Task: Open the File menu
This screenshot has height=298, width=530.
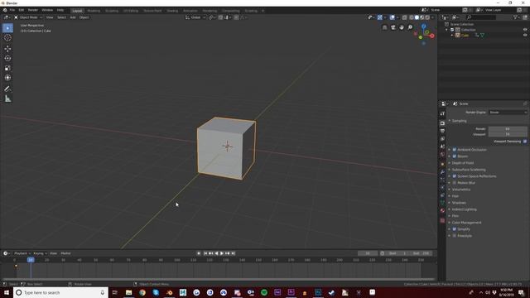Action: point(12,10)
